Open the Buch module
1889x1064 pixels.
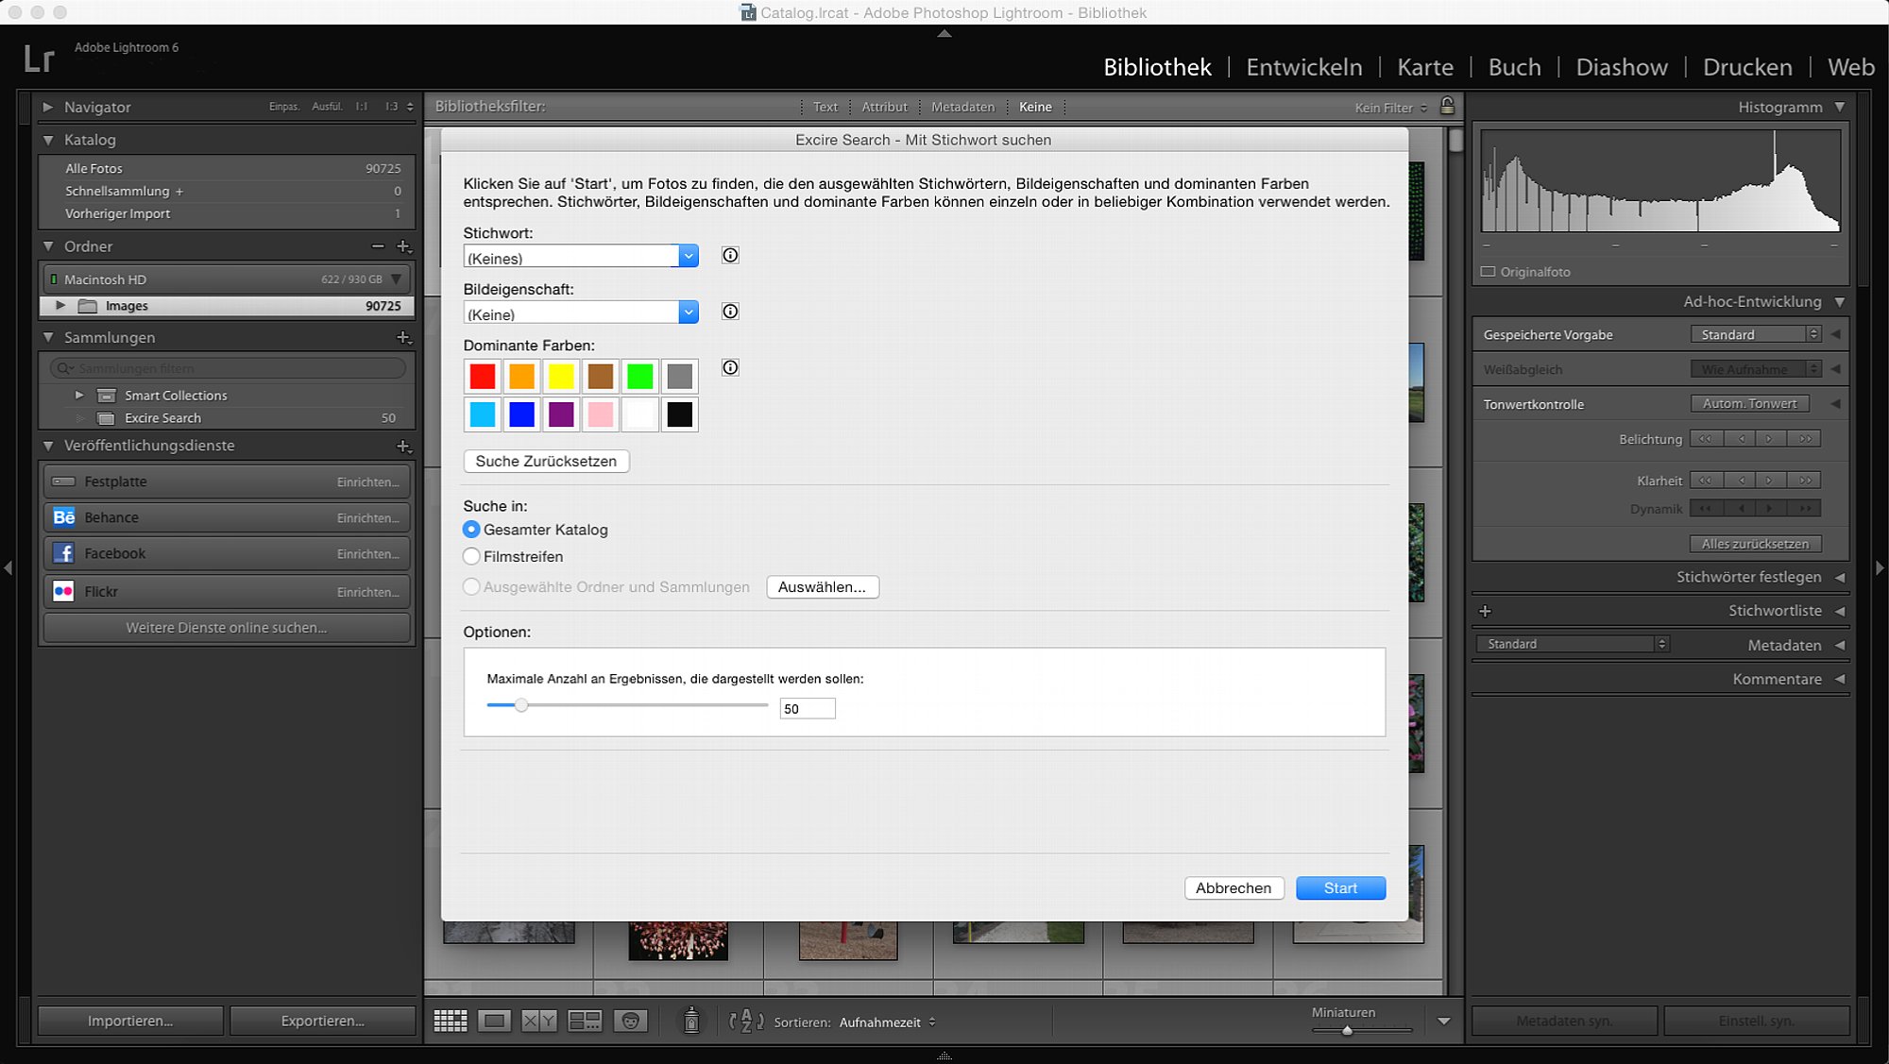(1515, 67)
